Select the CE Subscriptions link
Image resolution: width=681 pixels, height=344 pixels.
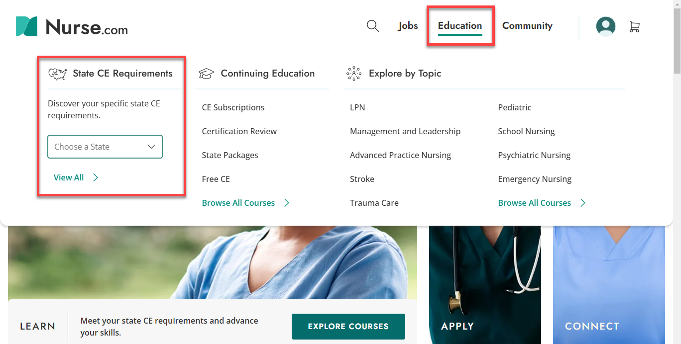click(x=233, y=107)
